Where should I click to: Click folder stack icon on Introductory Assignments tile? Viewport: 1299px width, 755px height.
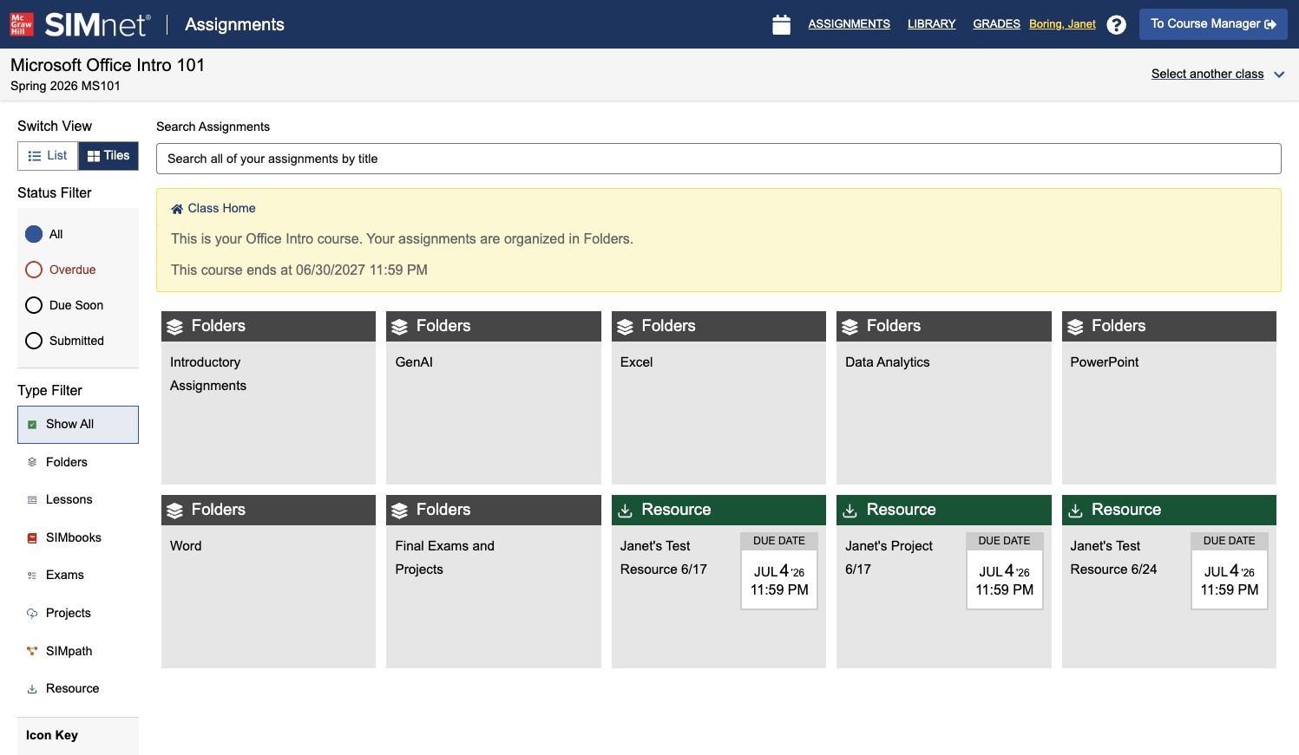(175, 327)
